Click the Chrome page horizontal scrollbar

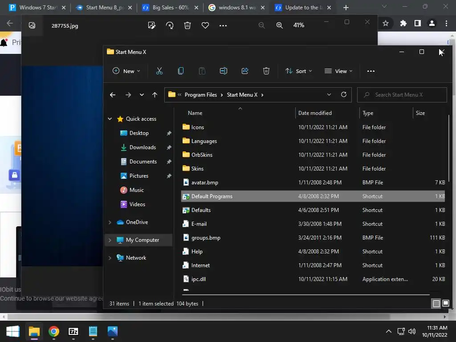(198, 317)
